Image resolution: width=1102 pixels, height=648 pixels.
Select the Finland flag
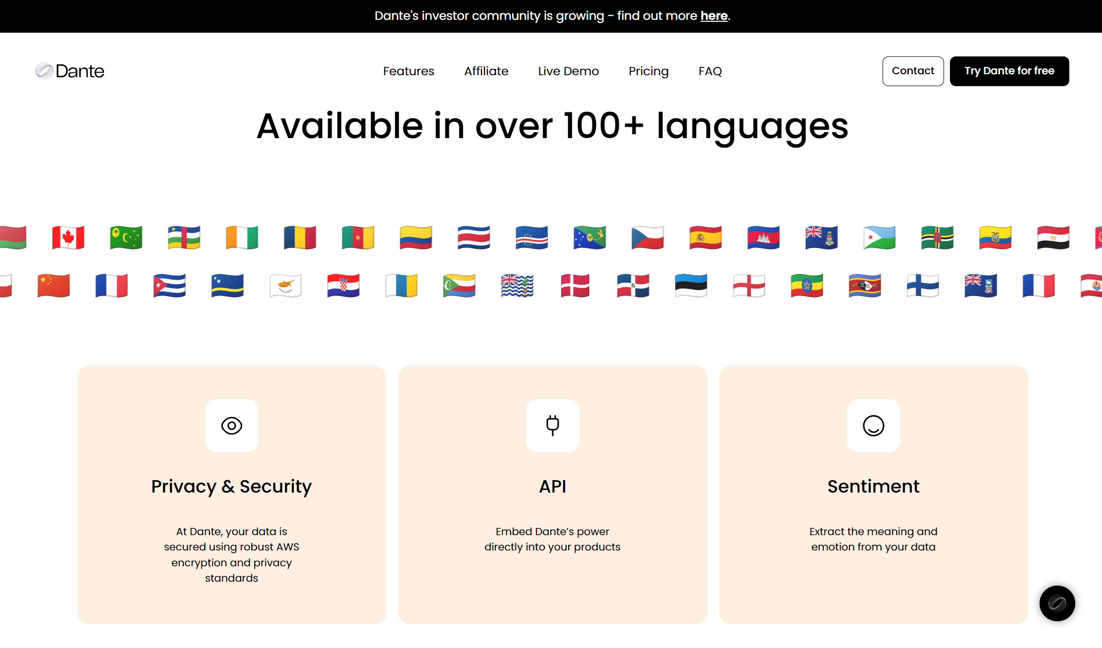tap(923, 286)
